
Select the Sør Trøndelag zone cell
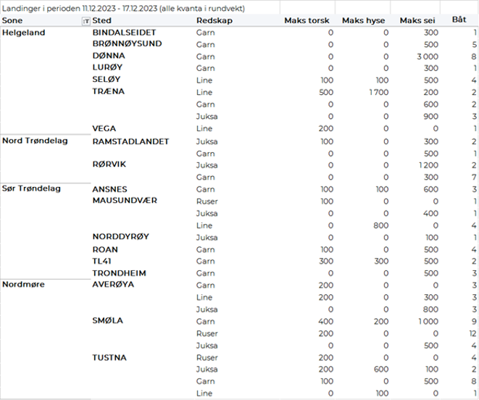coord(33,188)
